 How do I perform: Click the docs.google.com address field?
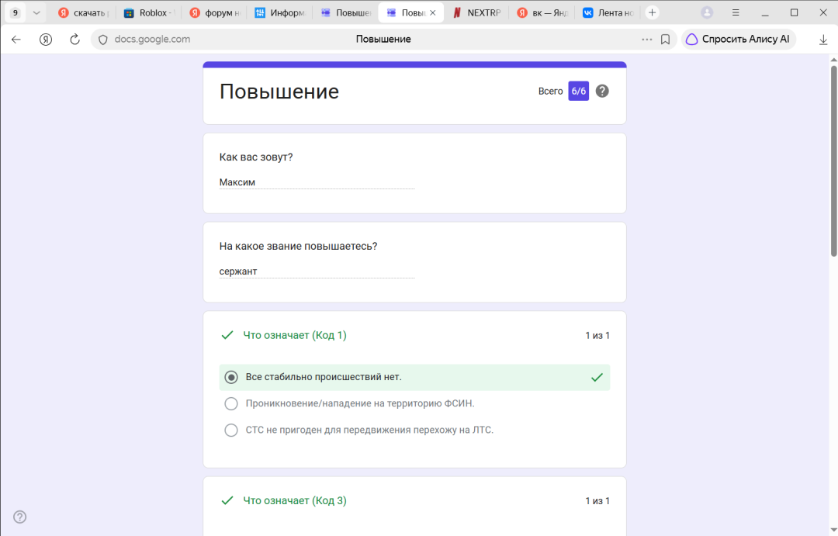[x=152, y=39]
